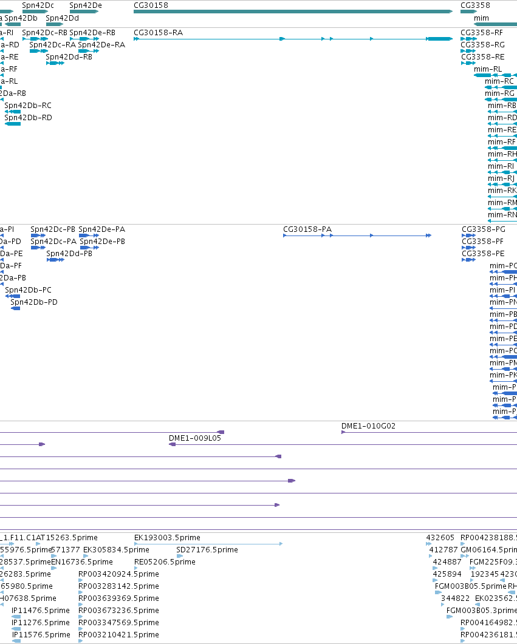Open EST RP003283142.5prime
Viewport: 517px width, 644px height.
(x=119, y=586)
